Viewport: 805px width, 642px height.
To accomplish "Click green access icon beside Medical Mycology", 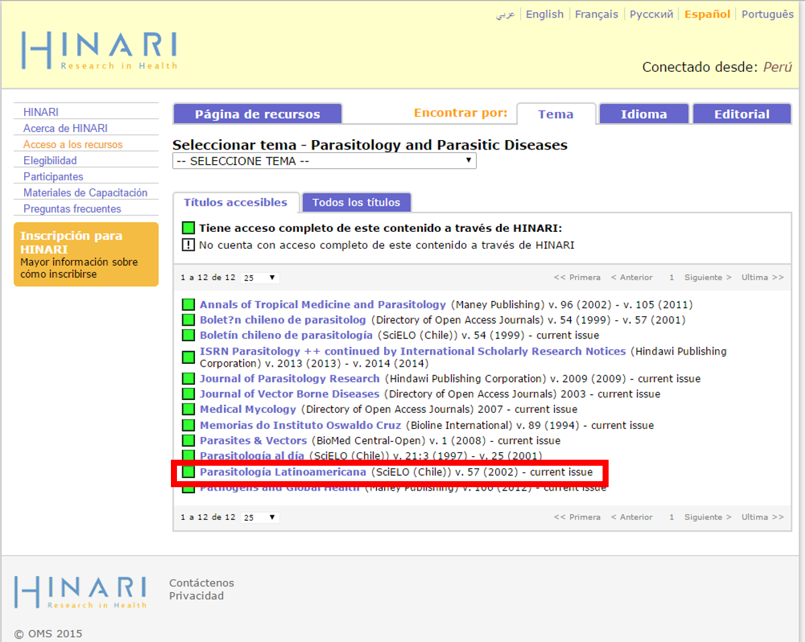I will coord(188,409).
